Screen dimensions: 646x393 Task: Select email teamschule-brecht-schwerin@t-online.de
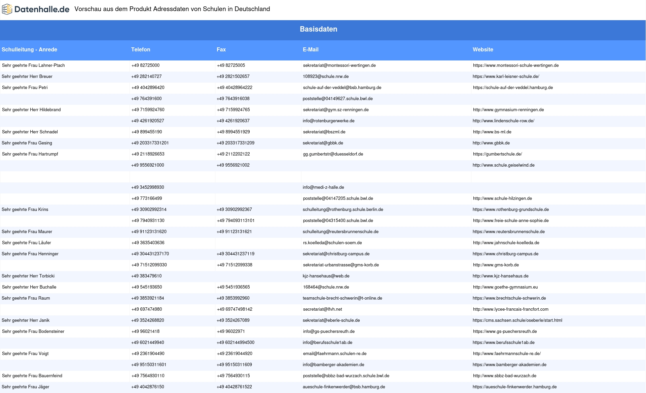pyautogui.click(x=343, y=298)
